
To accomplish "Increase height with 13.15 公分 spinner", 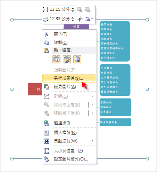I will tap(73, 8).
